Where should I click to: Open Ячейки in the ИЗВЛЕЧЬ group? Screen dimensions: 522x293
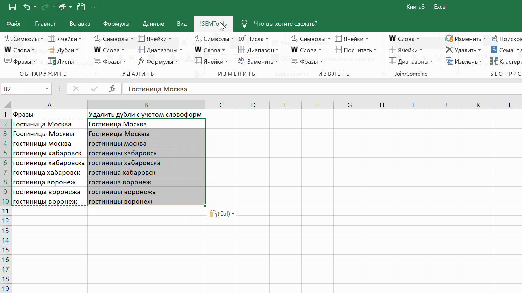pos(351,39)
